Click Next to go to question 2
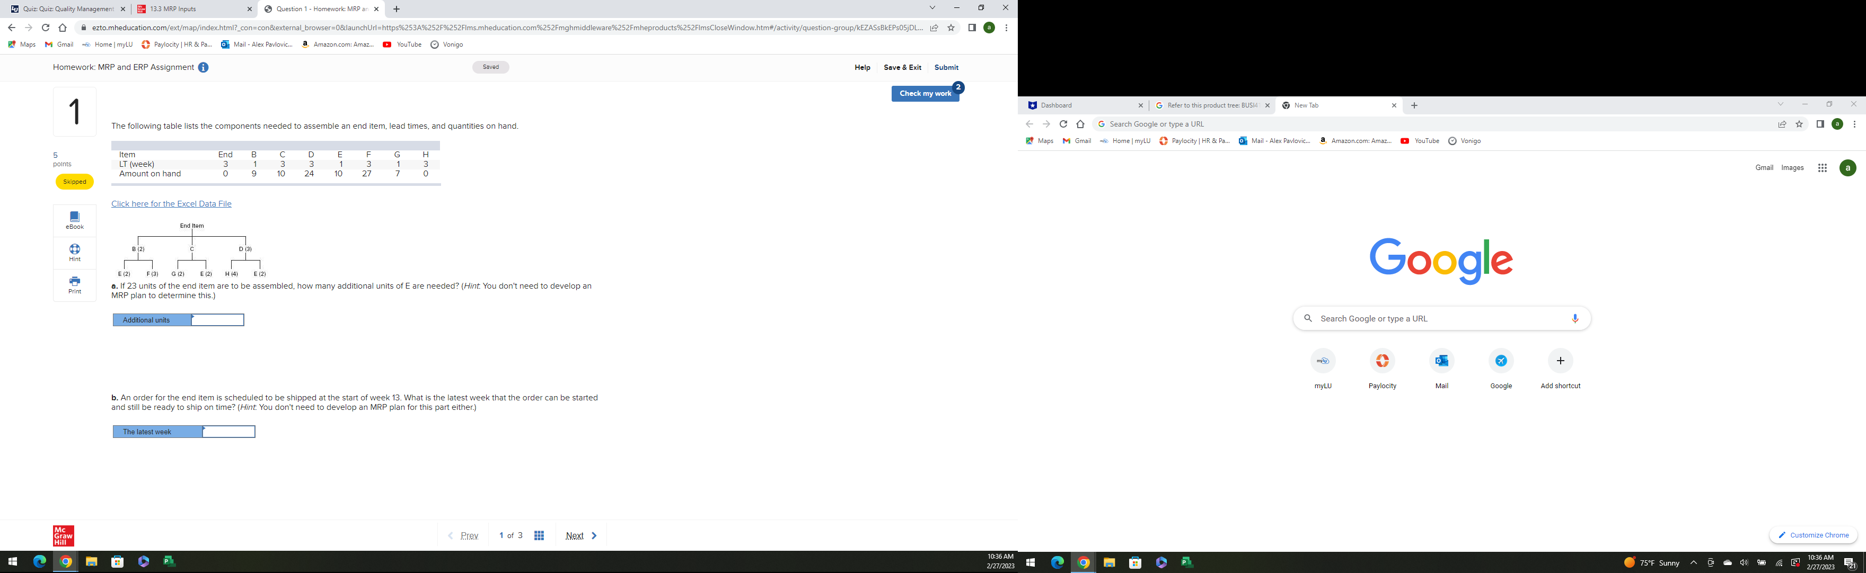The width and height of the screenshot is (1866, 573). click(x=575, y=535)
